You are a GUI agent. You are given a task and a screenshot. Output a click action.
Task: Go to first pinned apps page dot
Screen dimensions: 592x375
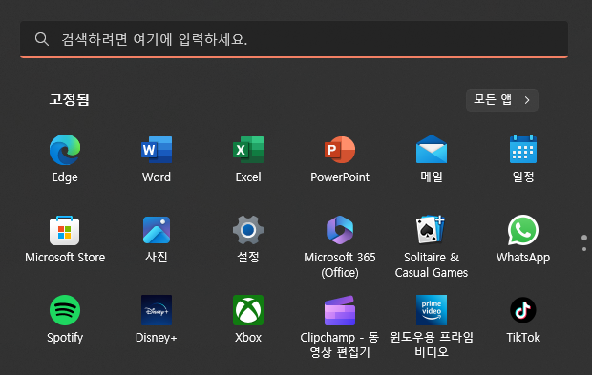pyautogui.click(x=584, y=238)
